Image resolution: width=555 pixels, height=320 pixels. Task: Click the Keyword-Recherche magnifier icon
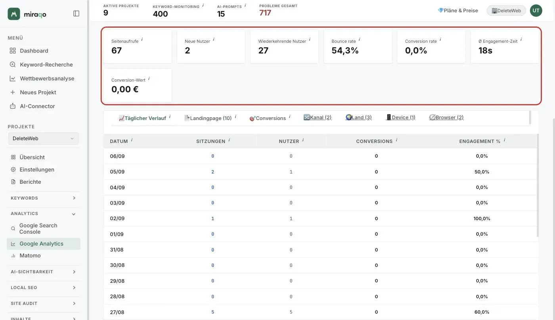(x=13, y=65)
